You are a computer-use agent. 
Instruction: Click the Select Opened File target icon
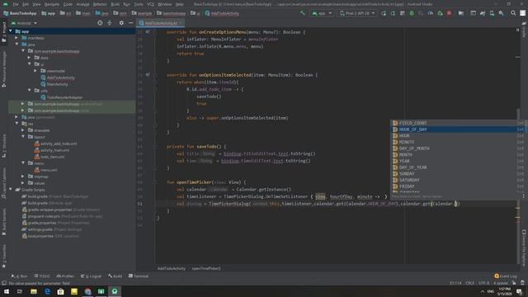[x=100, y=23]
